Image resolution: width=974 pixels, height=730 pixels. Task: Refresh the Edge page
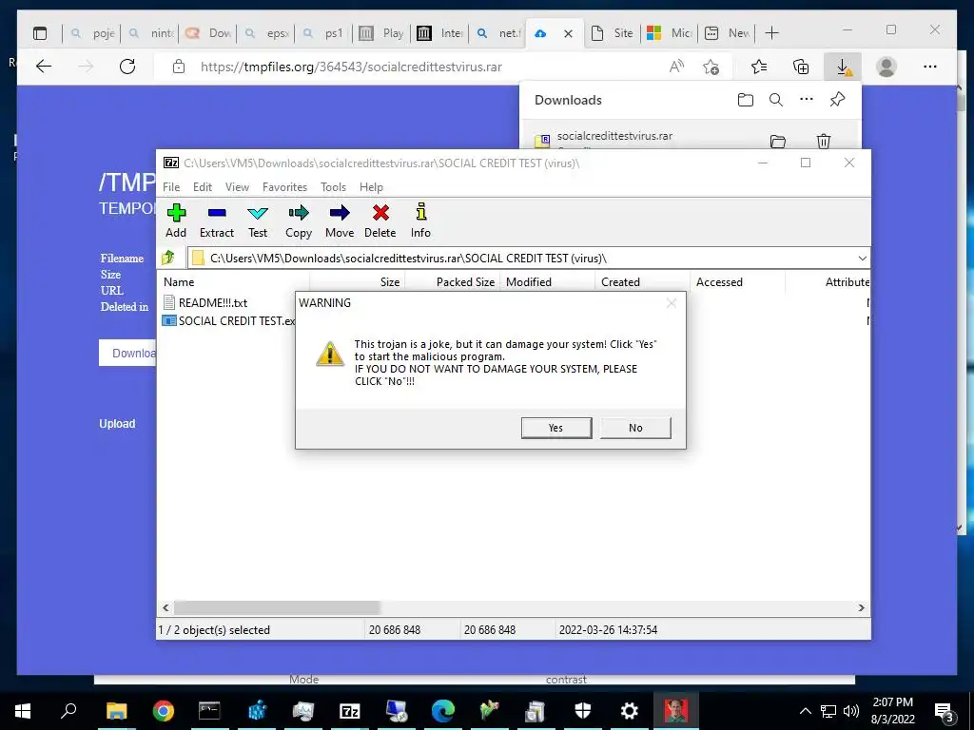[x=127, y=67]
